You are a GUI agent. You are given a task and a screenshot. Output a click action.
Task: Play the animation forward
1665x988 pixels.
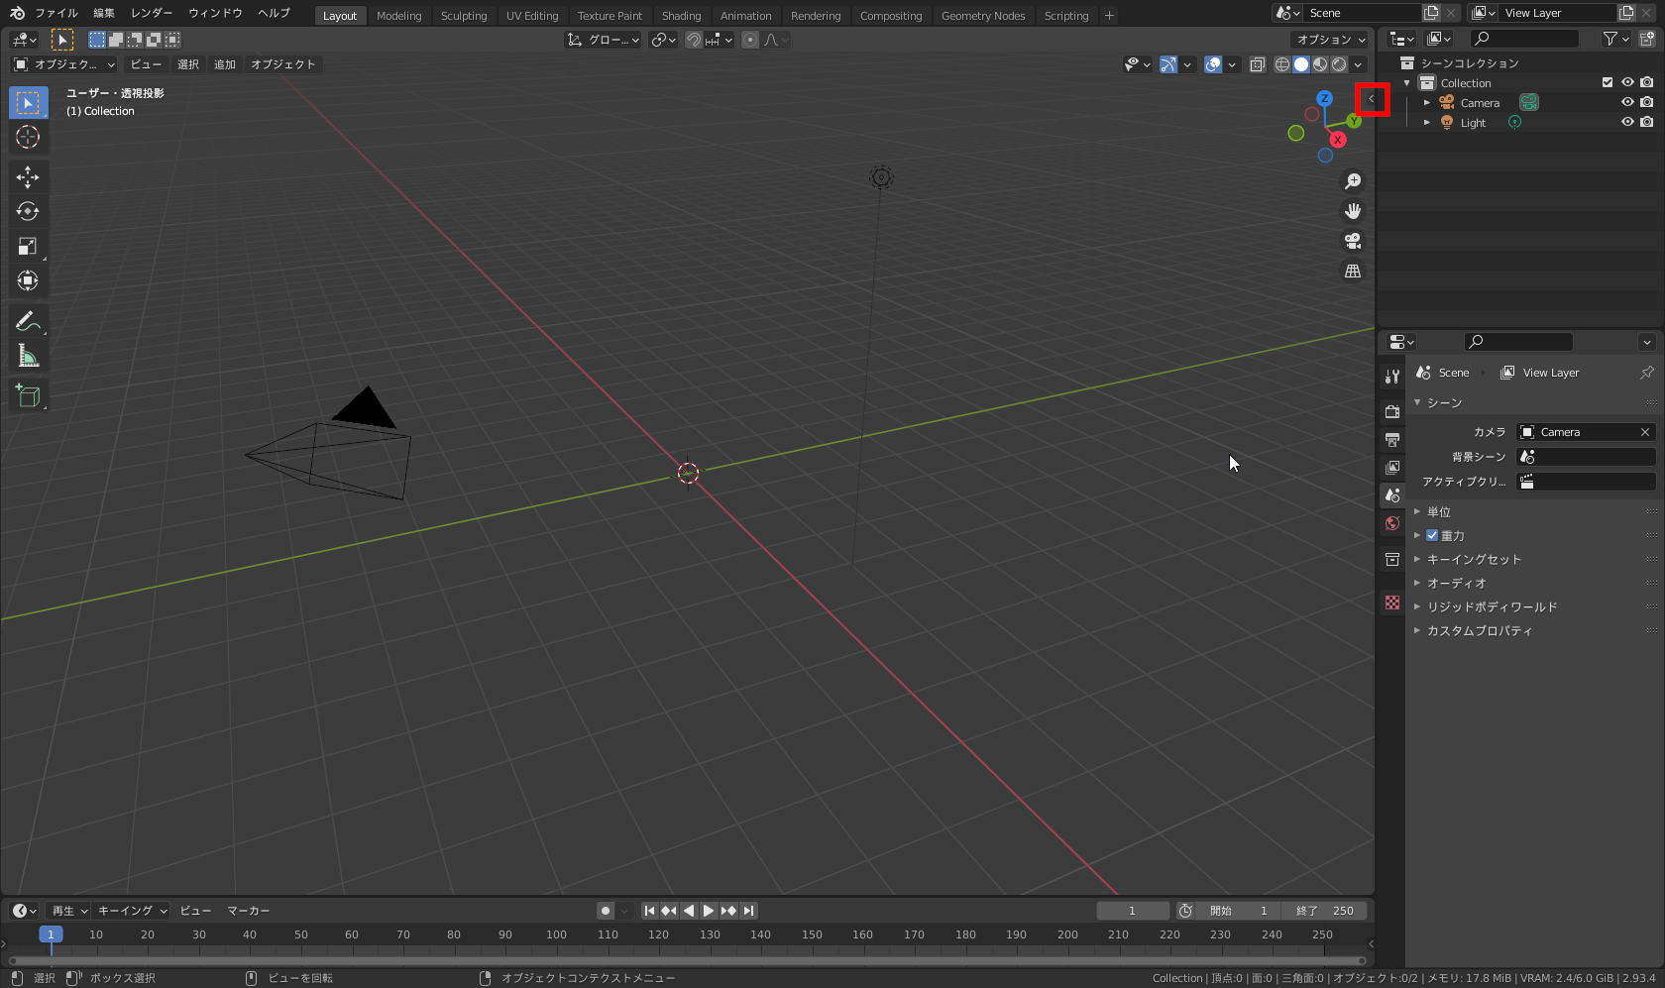point(709,911)
